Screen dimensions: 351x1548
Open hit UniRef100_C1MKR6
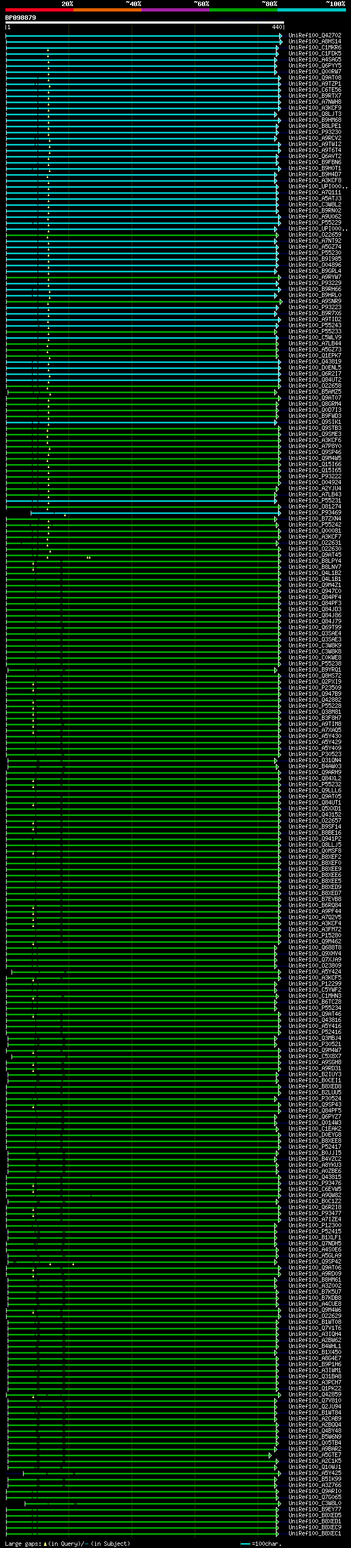[315, 47]
